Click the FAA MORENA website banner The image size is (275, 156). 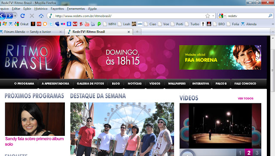click(x=220, y=57)
